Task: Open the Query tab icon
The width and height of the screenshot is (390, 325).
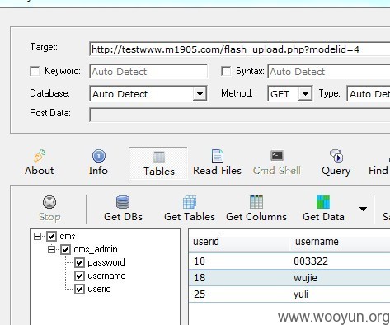Action: [x=336, y=156]
